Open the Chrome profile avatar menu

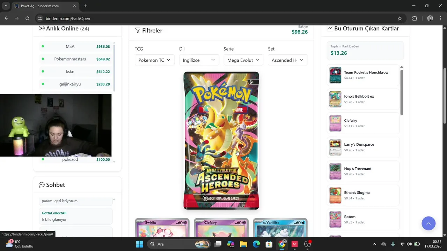coord(430,18)
